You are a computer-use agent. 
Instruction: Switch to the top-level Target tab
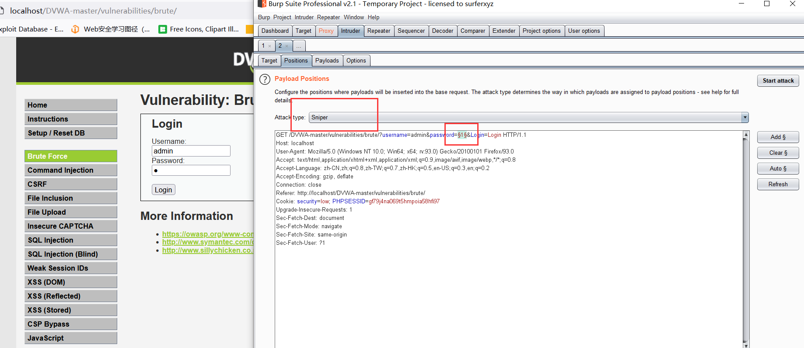tap(304, 31)
